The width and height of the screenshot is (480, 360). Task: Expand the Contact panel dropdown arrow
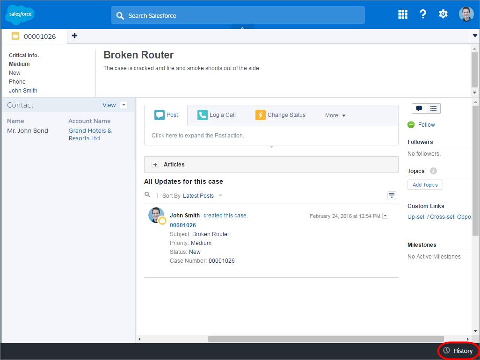124,105
